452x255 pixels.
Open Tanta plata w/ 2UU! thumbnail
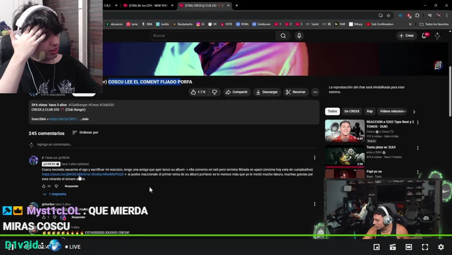pos(345,155)
